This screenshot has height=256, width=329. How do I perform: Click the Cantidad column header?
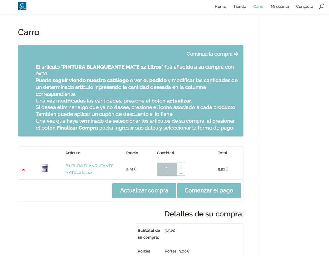[165, 153]
